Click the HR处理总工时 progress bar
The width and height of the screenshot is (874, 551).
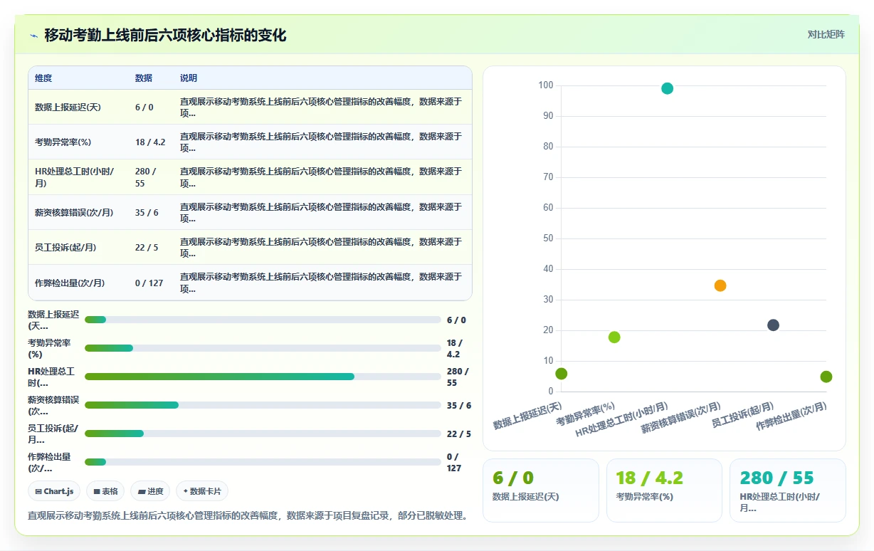point(263,377)
